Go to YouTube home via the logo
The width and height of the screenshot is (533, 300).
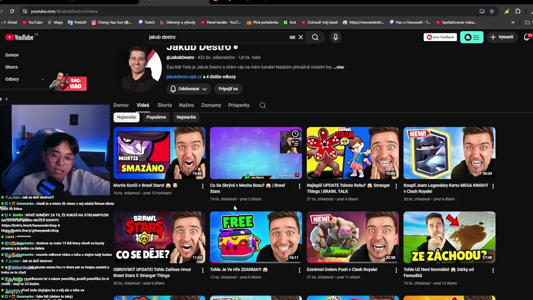(19, 37)
